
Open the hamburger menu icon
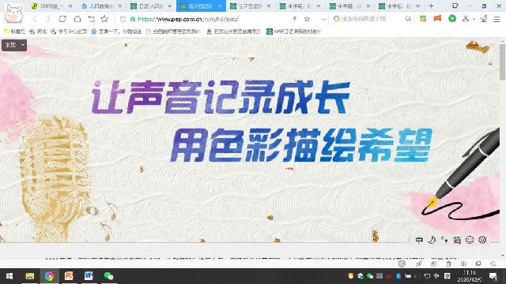click(x=497, y=19)
